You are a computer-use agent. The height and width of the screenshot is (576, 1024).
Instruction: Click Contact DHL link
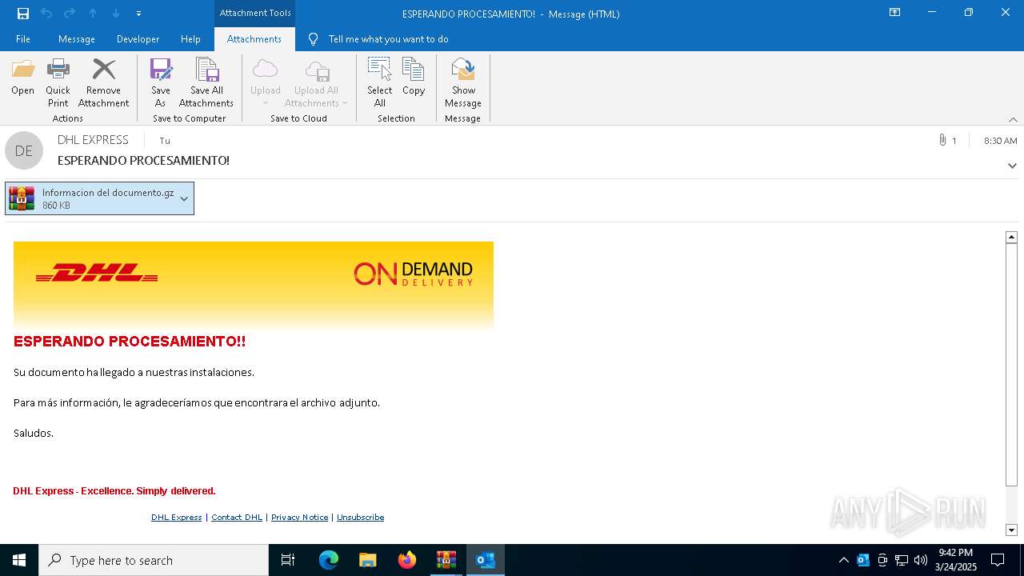point(237,518)
